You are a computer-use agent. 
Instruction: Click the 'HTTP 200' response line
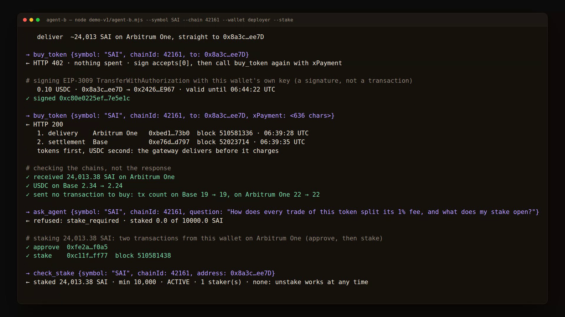point(44,124)
